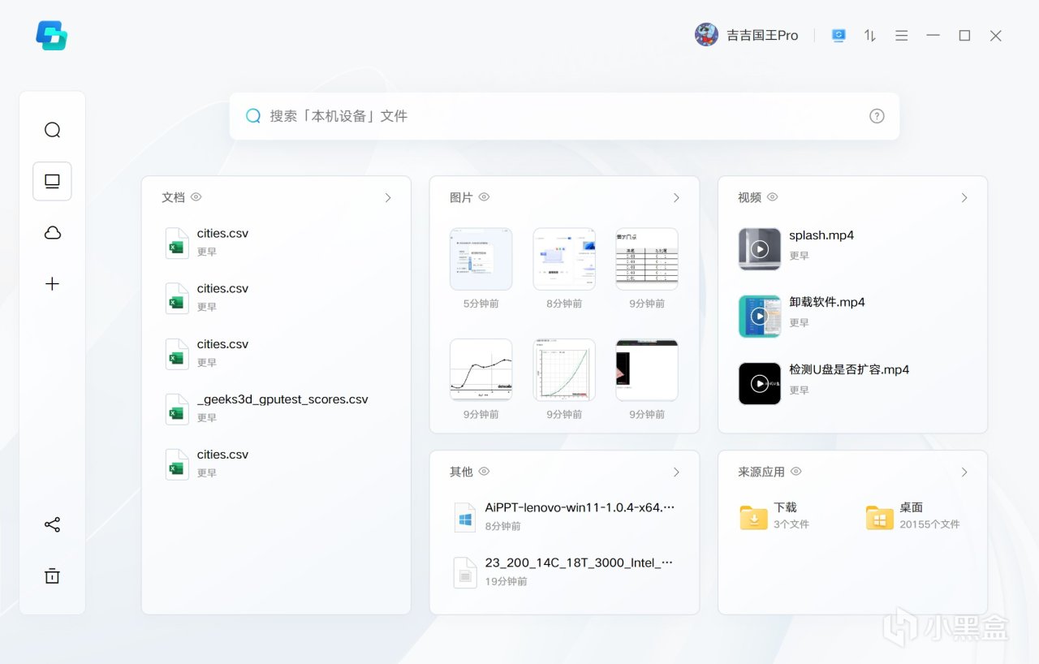This screenshot has width=1039, height=664.
Task: Open the trash bin icon in sidebar
Action: pos(53,576)
